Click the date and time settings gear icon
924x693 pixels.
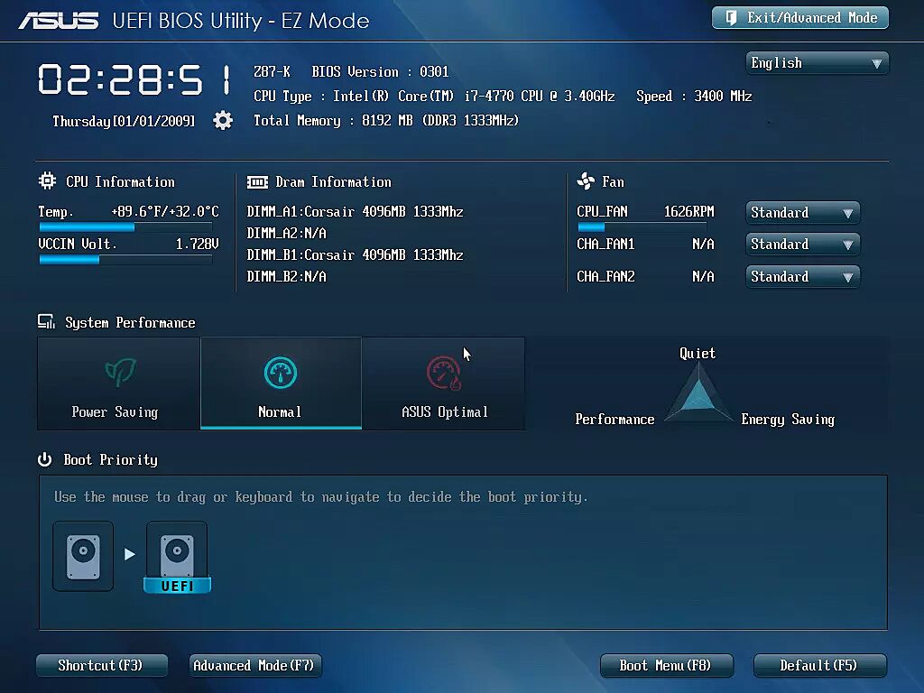pos(223,120)
